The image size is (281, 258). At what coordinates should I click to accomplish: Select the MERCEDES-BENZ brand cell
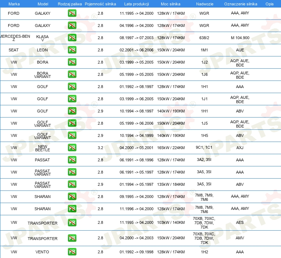pos(14,38)
